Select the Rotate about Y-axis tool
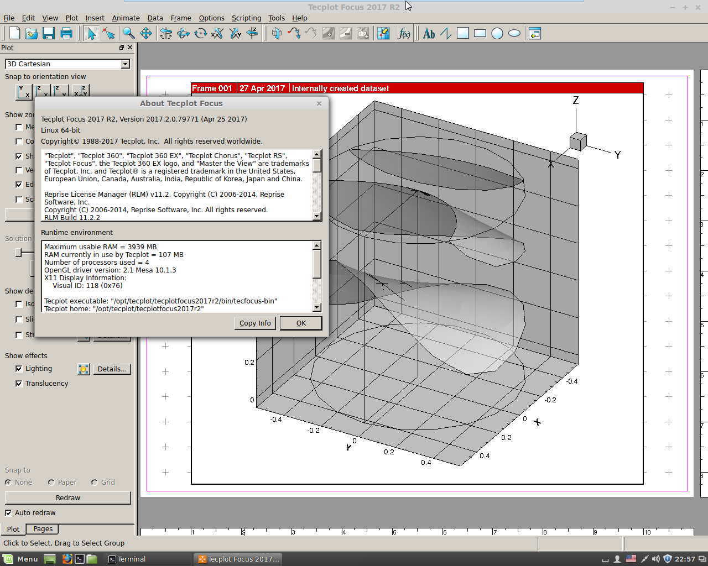The height and width of the screenshot is (566, 708). click(x=235, y=33)
